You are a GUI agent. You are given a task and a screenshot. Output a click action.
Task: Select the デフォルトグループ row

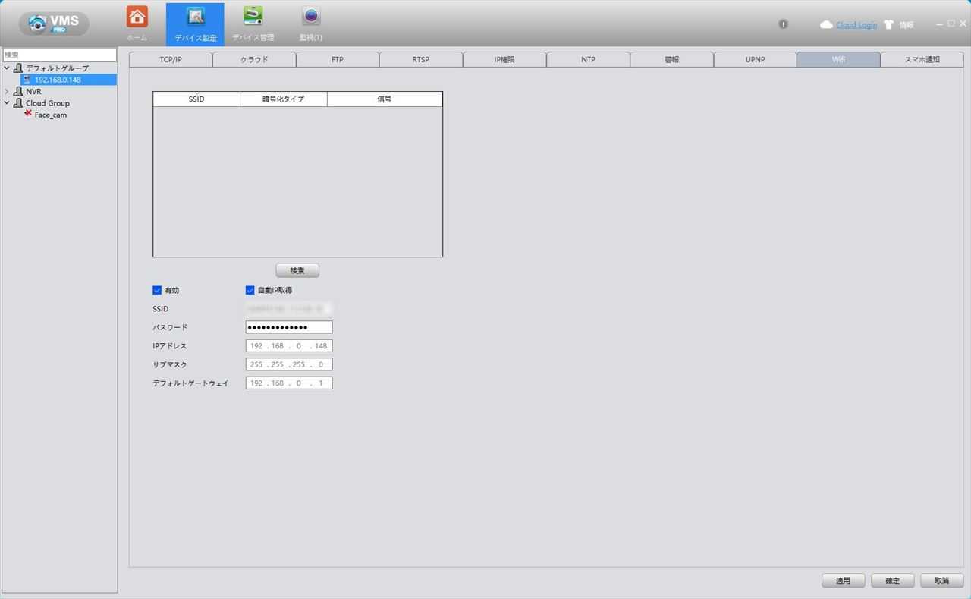(58, 68)
